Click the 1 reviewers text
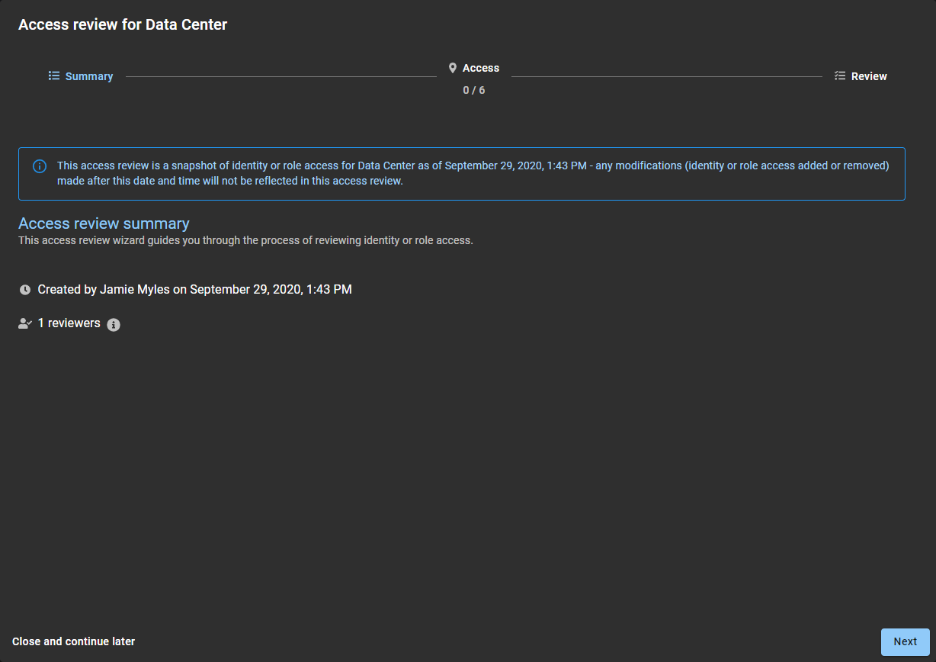936x662 pixels. 69,323
